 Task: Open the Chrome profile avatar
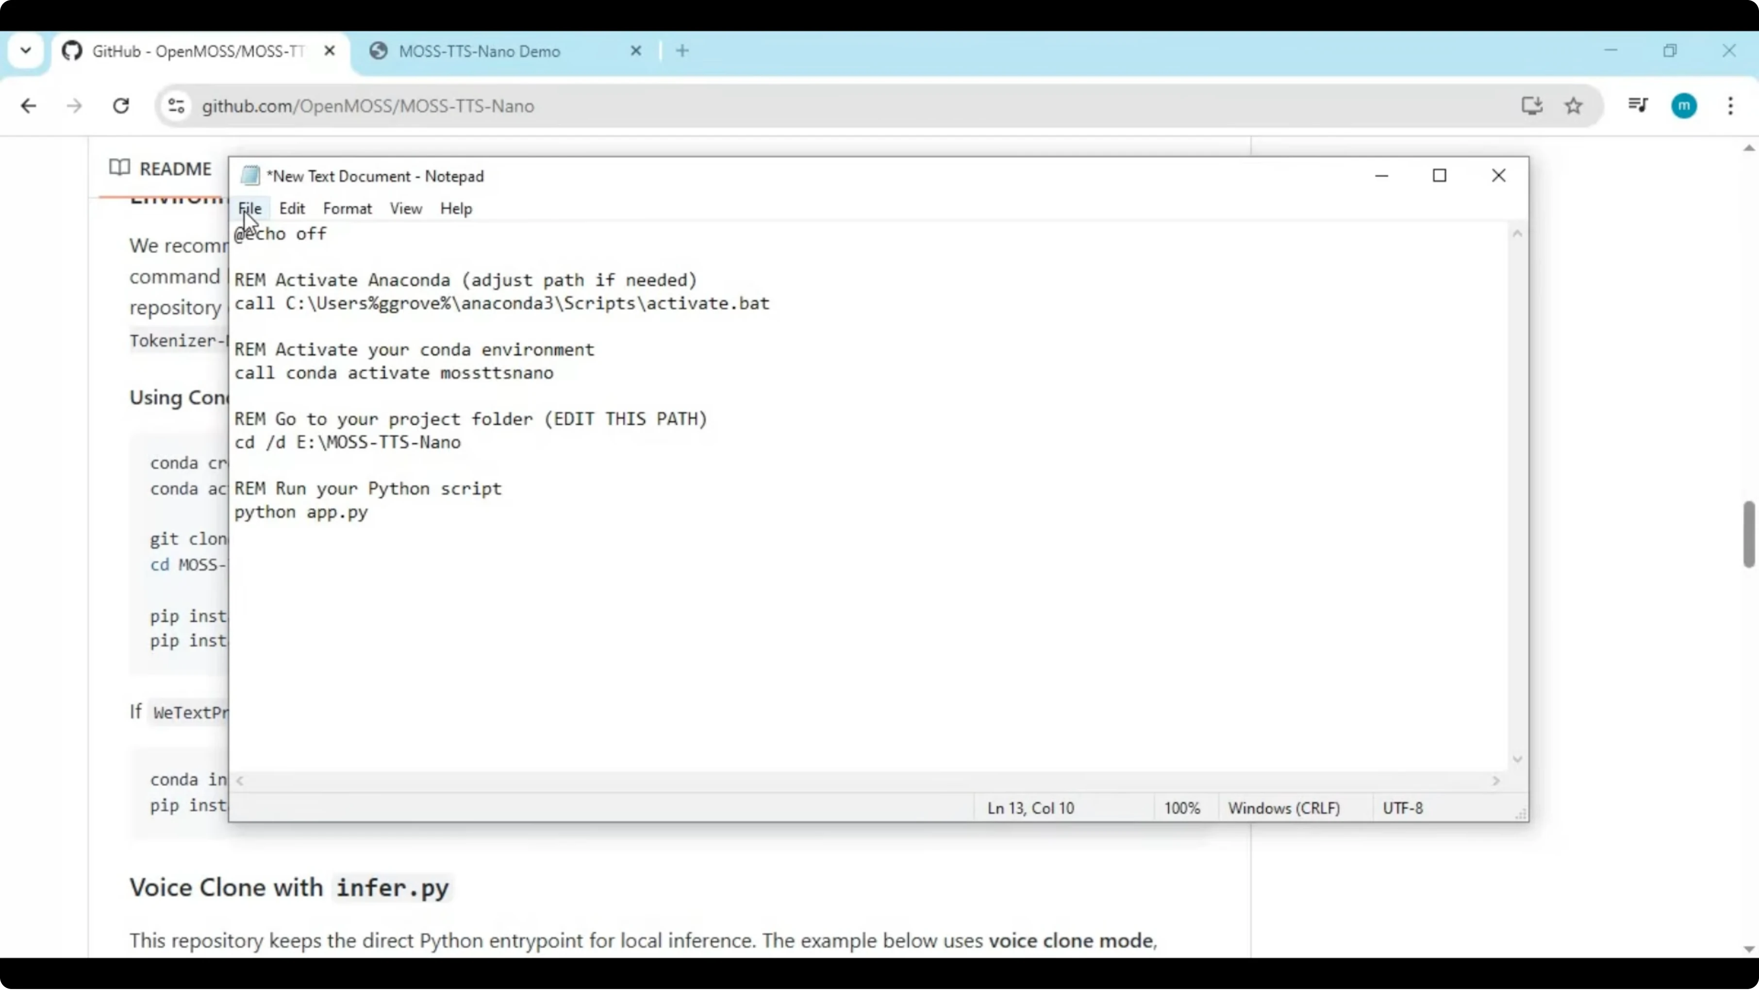(x=1683, y=106)
